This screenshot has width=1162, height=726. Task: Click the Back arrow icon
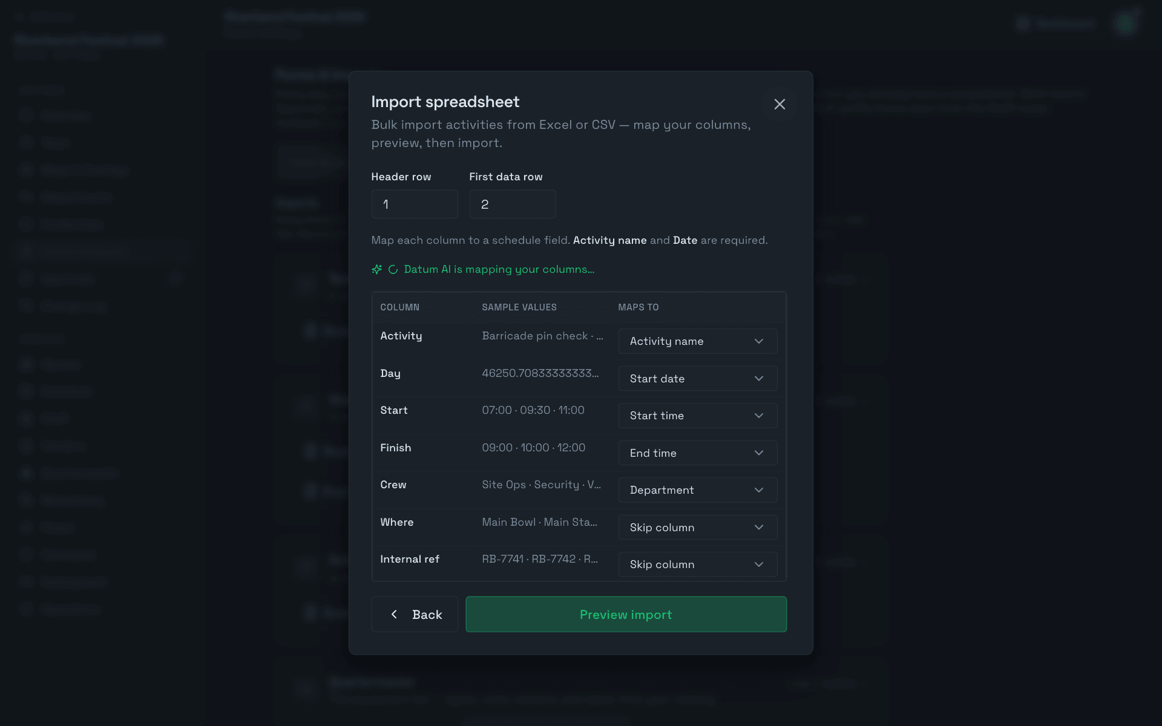[394, 614]
